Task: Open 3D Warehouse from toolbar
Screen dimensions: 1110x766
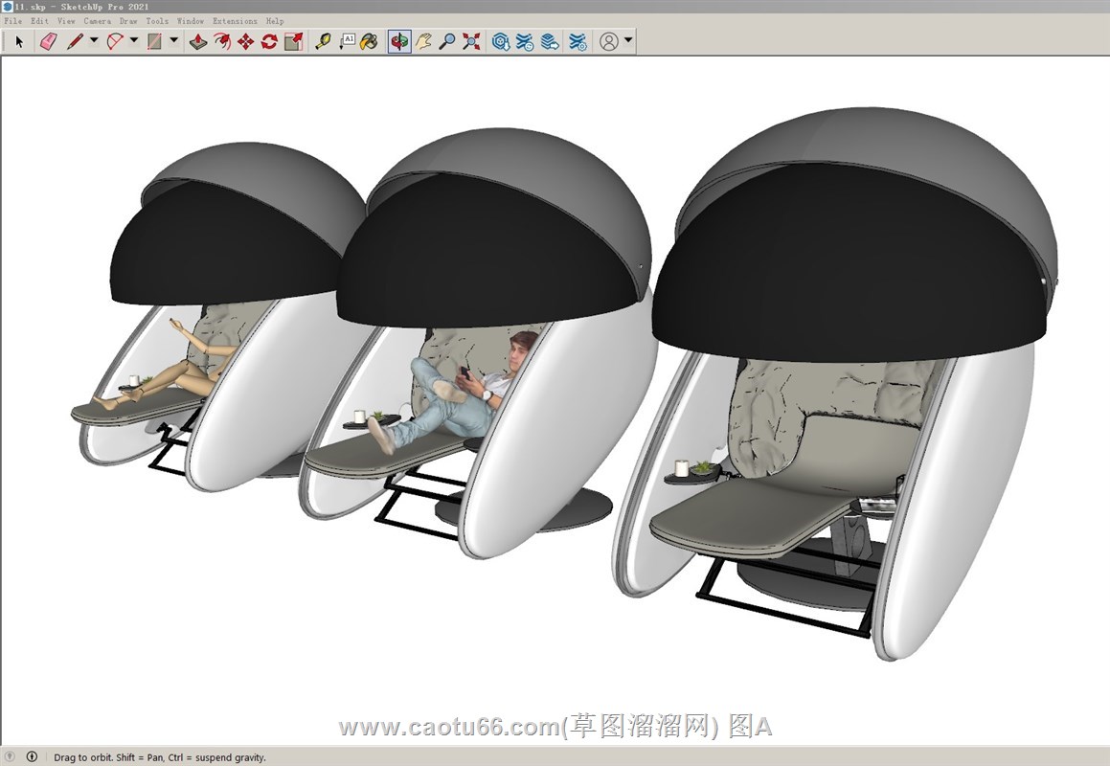Action: tap(500, 41)
